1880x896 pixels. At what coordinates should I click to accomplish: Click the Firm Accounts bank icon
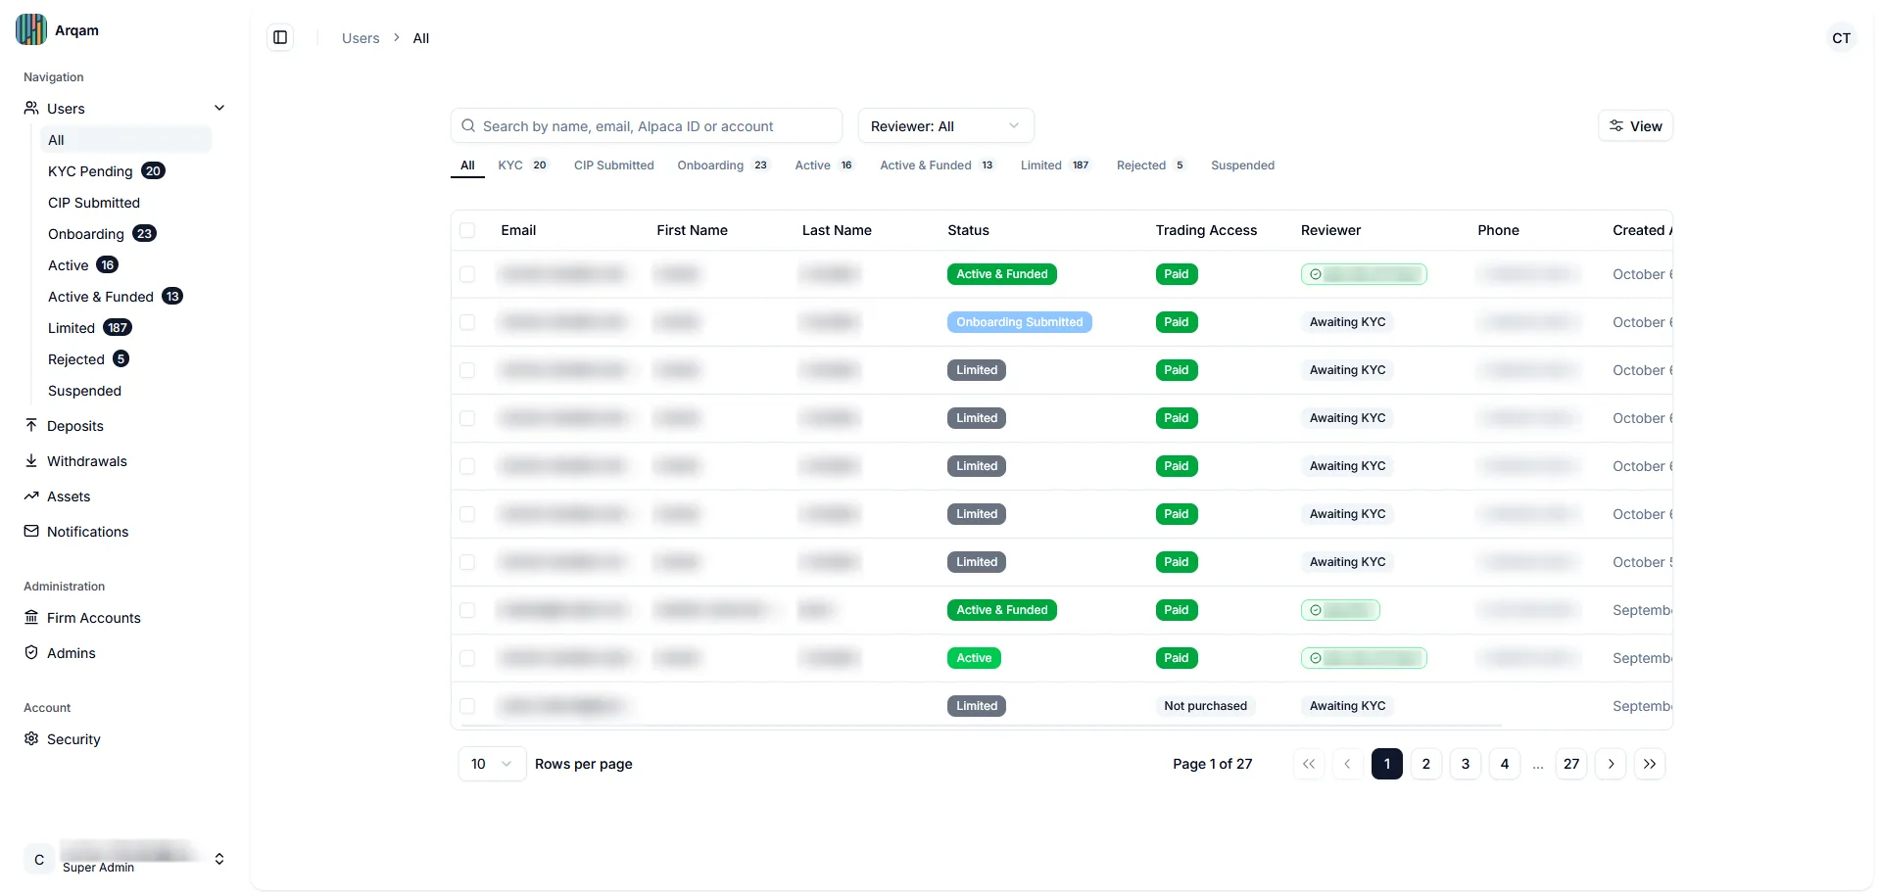click(x=31, y=617)
